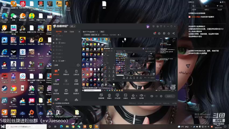
Task: Show the hidden 文本 1 source
Action: coord(54,57)
